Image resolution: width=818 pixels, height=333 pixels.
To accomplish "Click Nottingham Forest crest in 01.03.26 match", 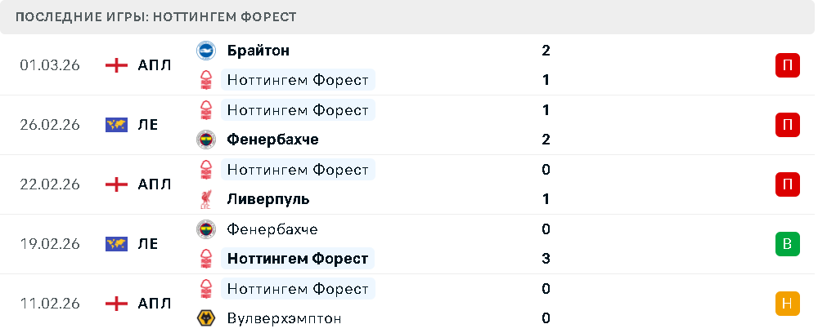I will click(x=206, y=80).
